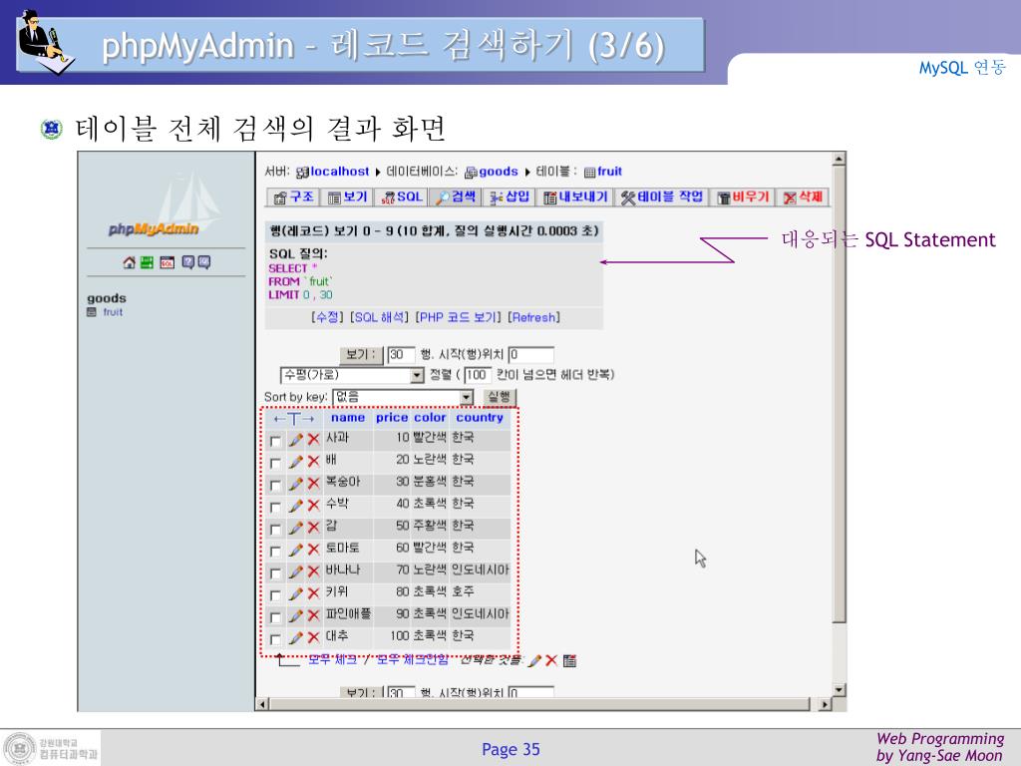This screenshot has height=766, width=1021.
Task: Click the 시작(행)위치 start row input field
Action: [530, 355]
